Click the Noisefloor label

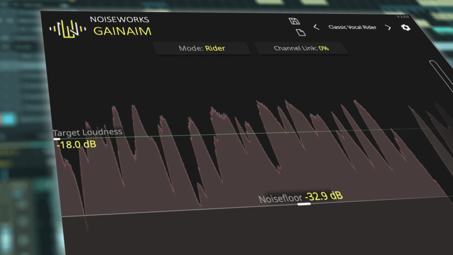click(x=280, y=199)
